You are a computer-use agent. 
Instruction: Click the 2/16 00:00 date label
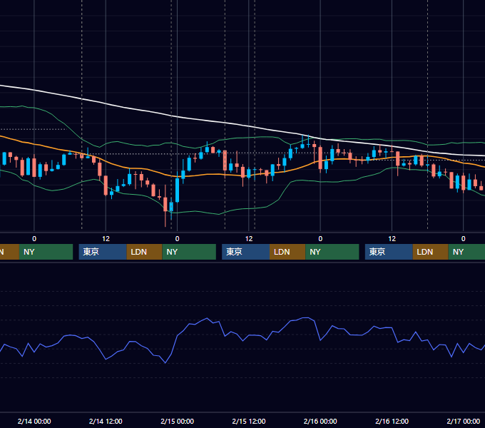point(320,421)
